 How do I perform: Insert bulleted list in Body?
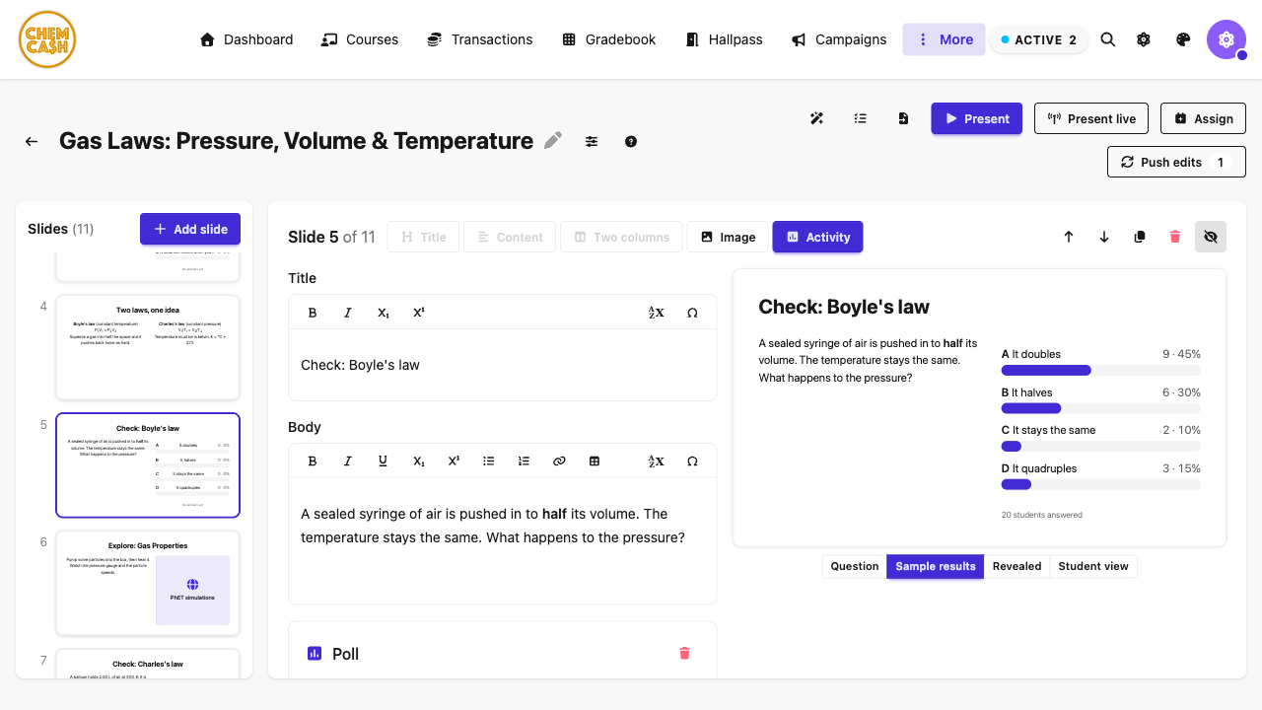(x=489, y=461)
